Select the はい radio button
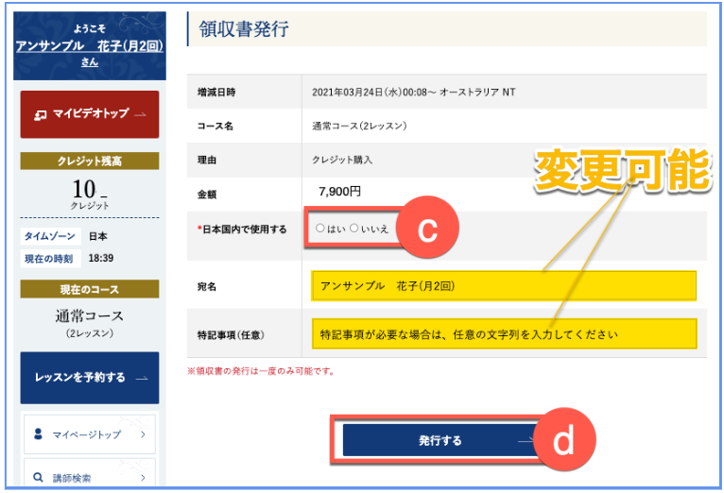 tap(320, 229)
